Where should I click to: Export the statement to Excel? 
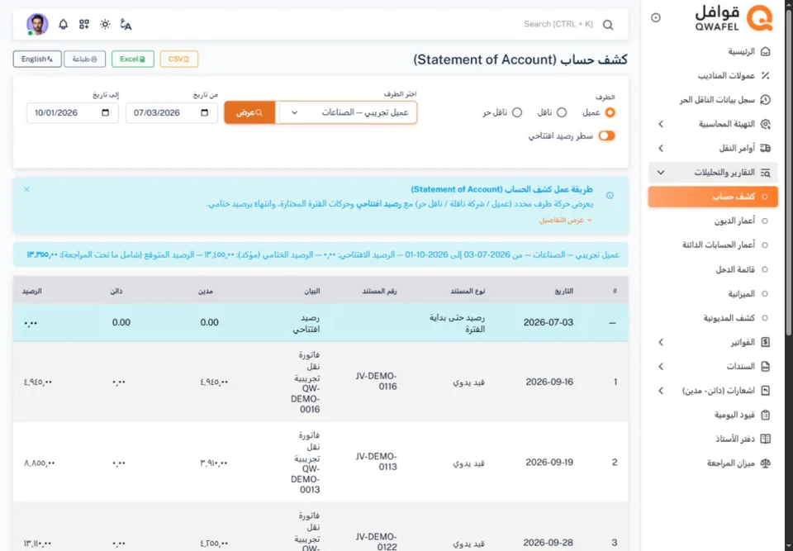pos(132,59)
